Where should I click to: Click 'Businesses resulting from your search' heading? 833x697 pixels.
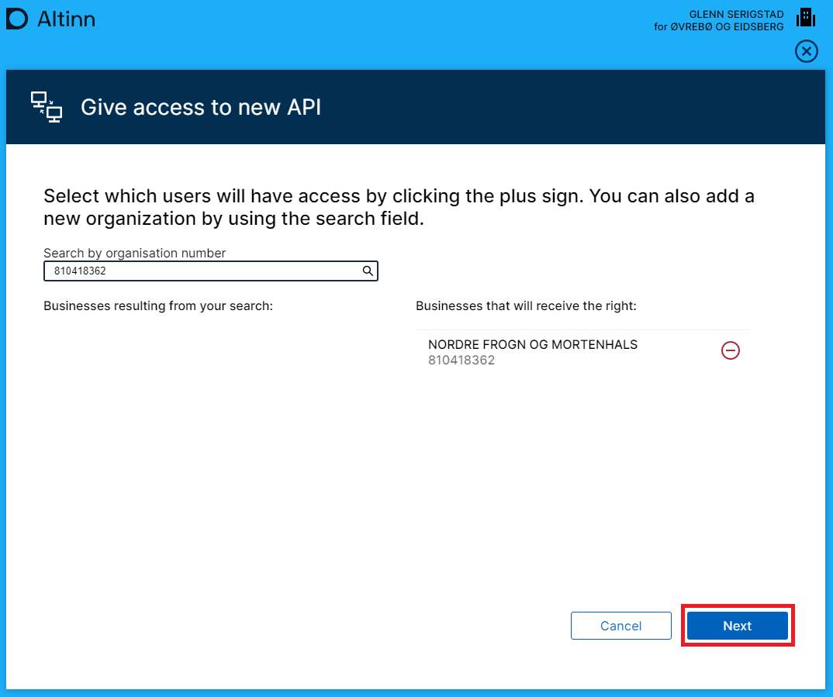[x=158, y=305]
